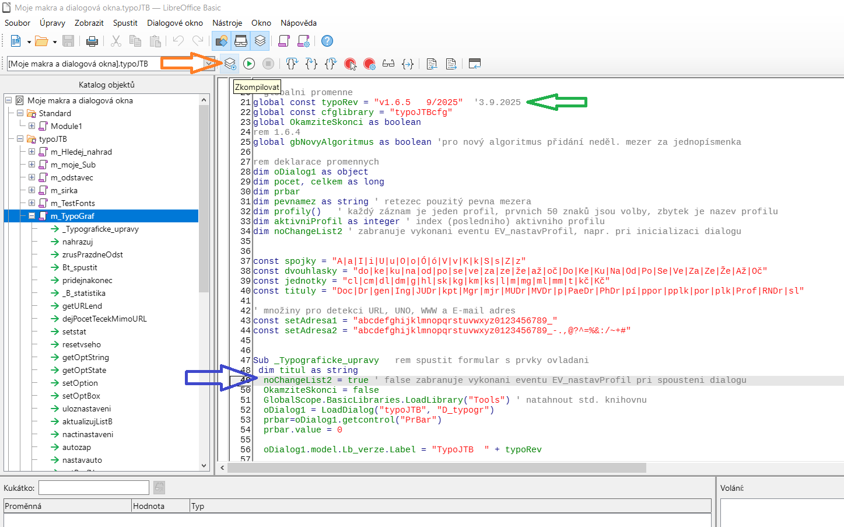Click the Cut scissors icon
This screenshot has width=844, height=527.
(x=116, y=41)
